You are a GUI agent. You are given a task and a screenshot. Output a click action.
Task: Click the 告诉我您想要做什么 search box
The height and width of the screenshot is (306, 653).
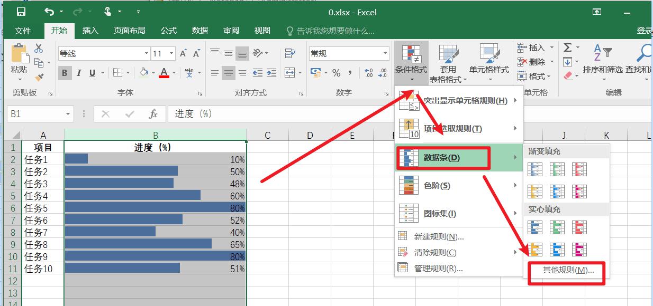330,31
